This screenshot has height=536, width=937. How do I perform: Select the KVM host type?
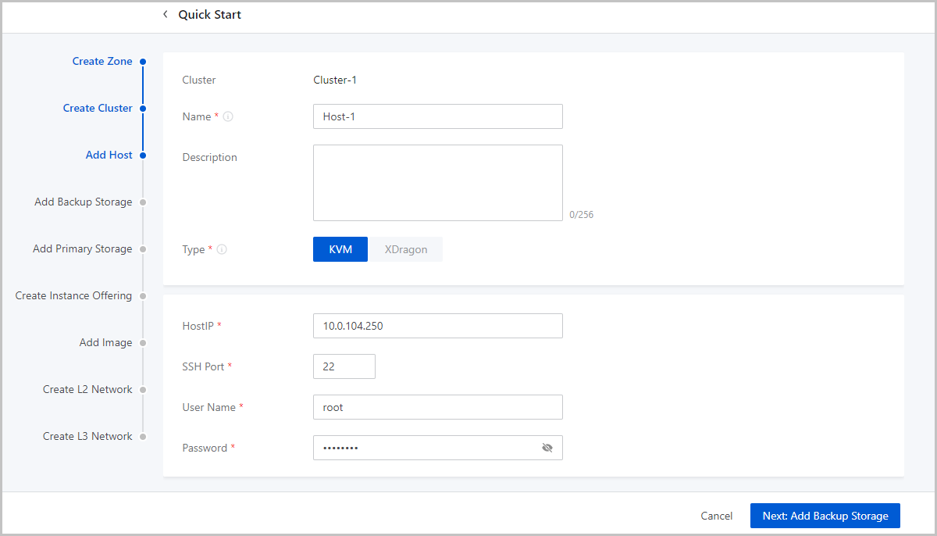pos(340,250)
